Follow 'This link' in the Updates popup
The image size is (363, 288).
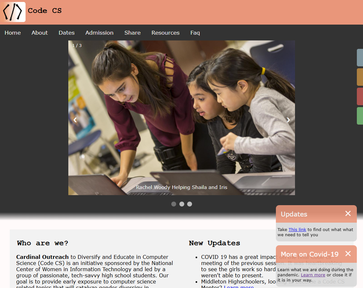(x=297, y=229)
